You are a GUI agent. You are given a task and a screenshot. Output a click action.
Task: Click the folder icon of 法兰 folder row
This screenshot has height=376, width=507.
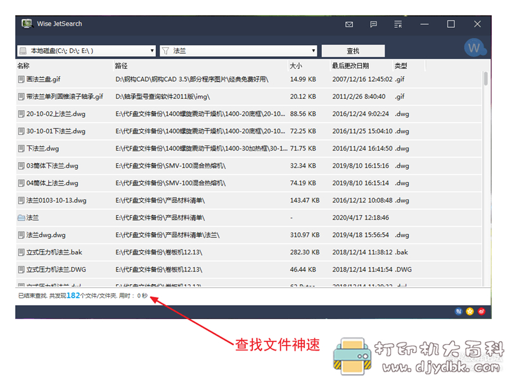[22, 218]
